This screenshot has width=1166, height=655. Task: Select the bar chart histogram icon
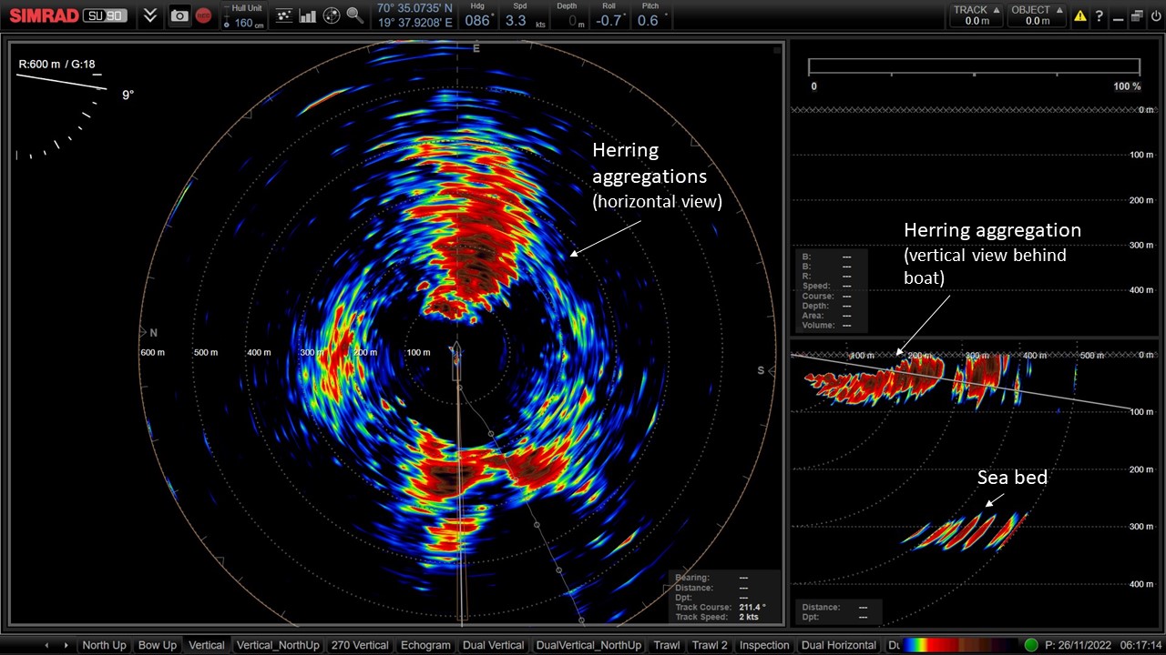[308, 15]
